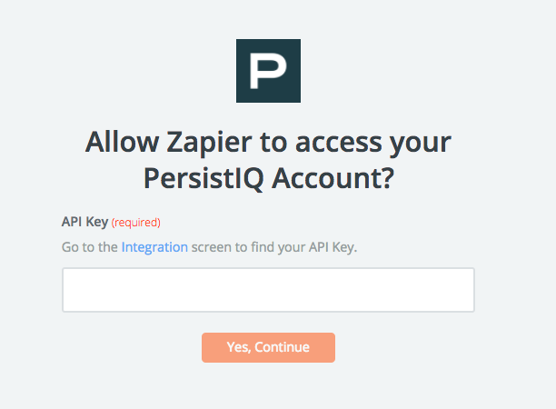Click the 'Go to the' helper text
The width and height of the screenshot is (556, 409).
click(89, 247)
